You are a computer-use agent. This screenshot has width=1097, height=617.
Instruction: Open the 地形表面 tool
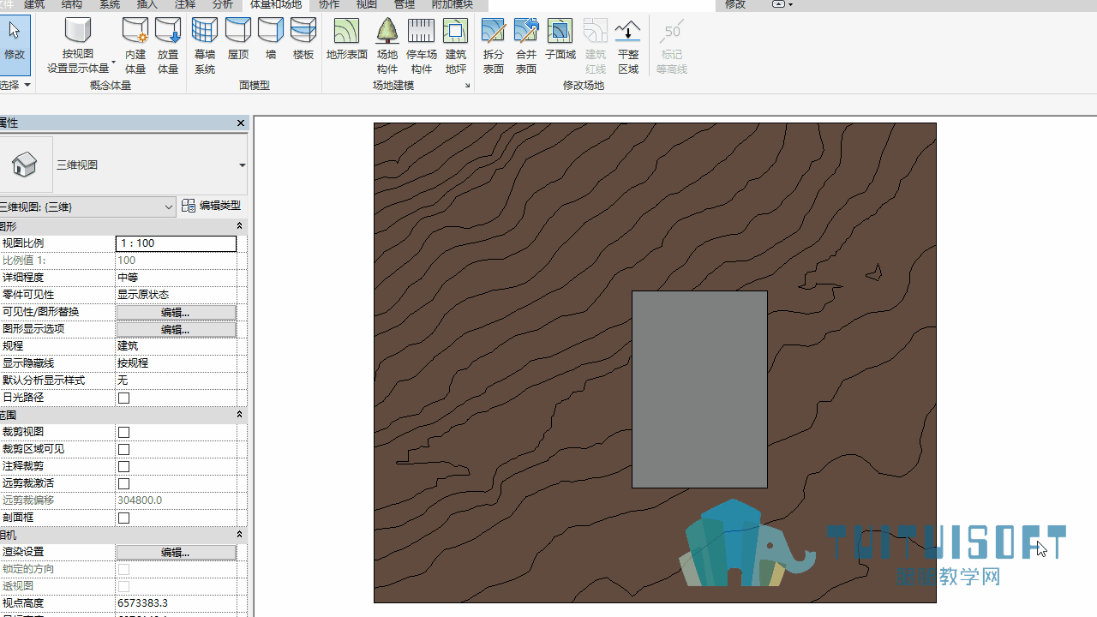coord(347,39)
